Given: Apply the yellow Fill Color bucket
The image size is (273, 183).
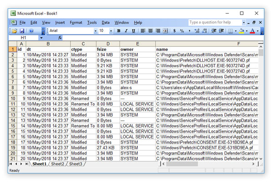Looking at the screenshot, I should (242, 31).
